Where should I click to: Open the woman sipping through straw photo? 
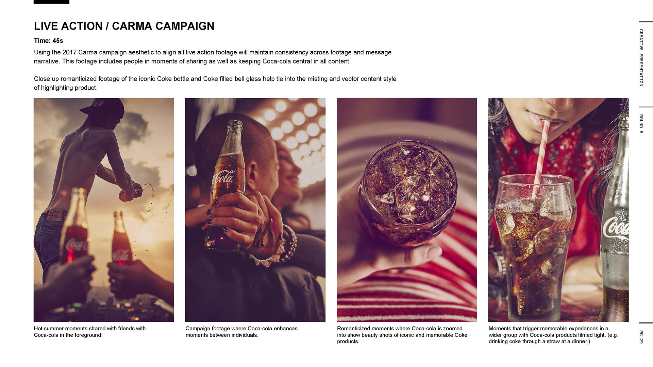[558, 210]
